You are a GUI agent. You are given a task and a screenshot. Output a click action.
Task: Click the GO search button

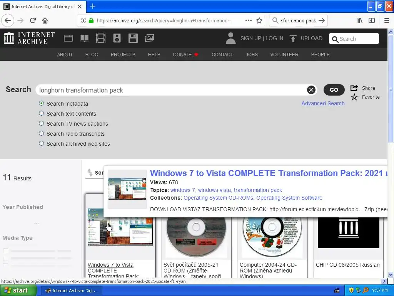tap(334, 90)
